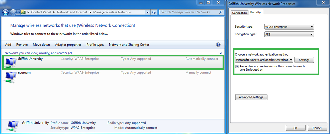Maximize the Manage Wireless Networks window

point(208,2)
